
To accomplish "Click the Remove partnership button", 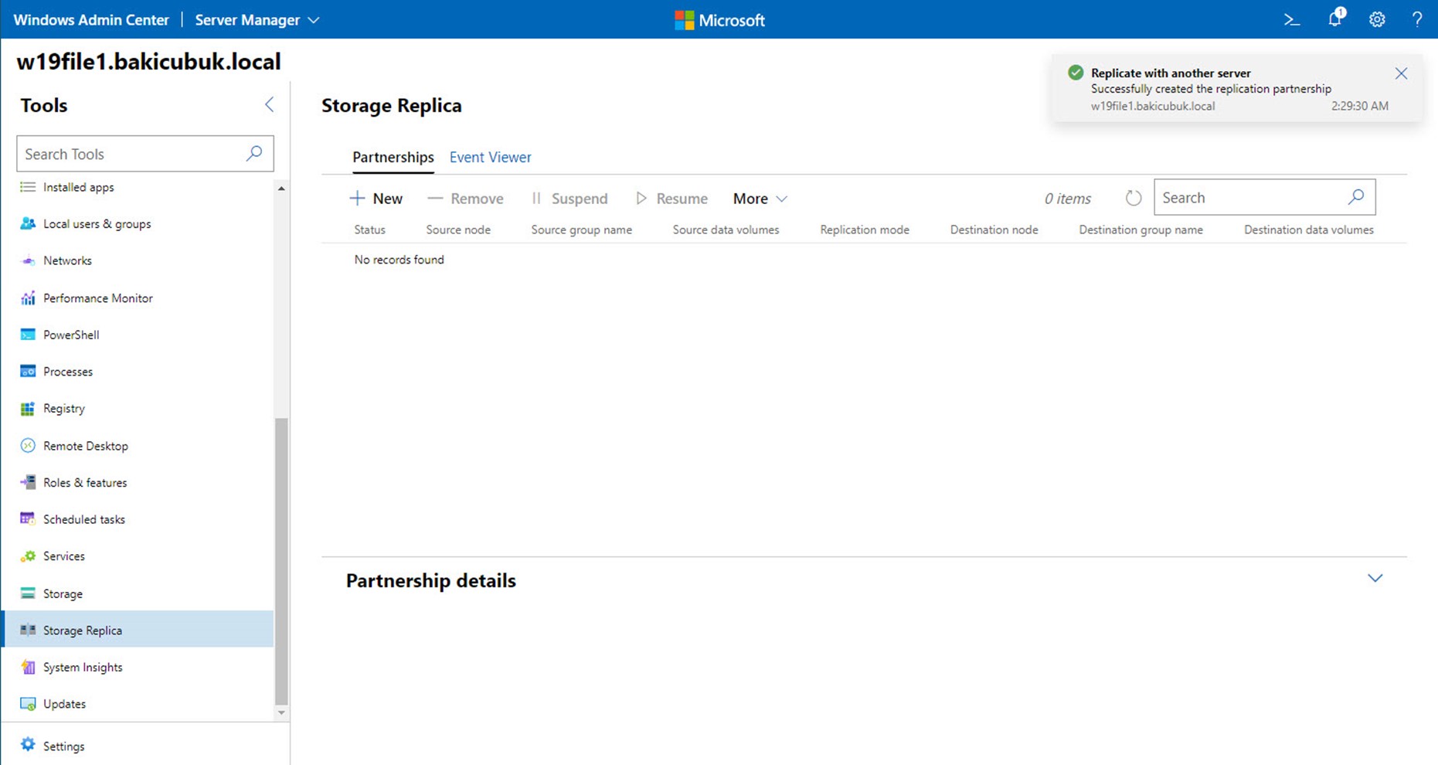I will coord(465,199).
